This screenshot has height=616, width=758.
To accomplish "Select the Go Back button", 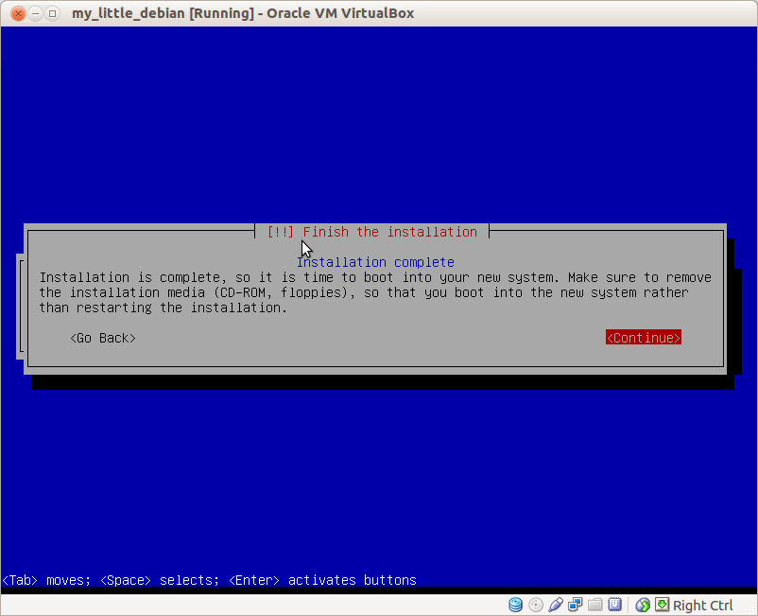I will click(x=103, y=338).
